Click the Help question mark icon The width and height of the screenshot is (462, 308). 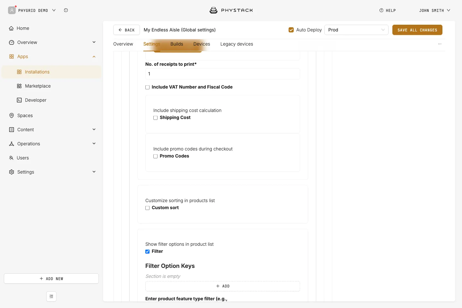point(381,10)
